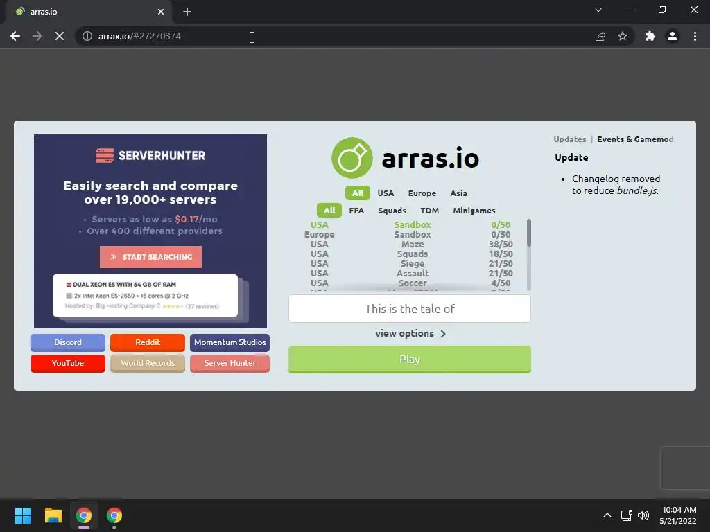Click the ServerHunter logo in ad
This screenshot has width=710, height=532.
click(150, 155)
